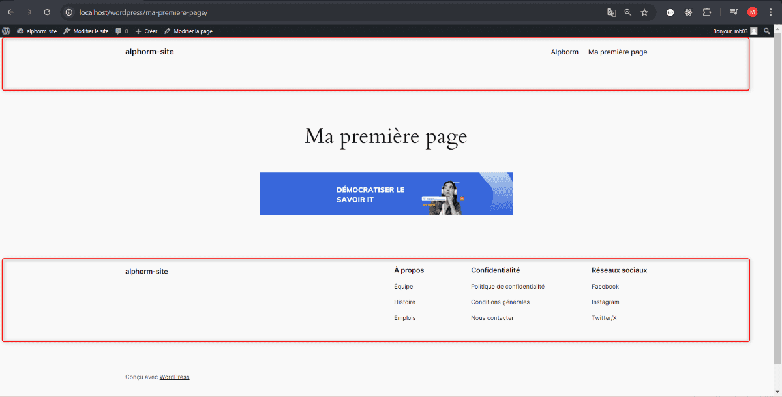Viewport: 782px width, 397px height.
Task: Open the media controls icon in toolbar
Action: [x=734, y=12]
